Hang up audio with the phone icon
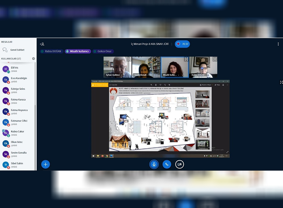 [x=167, y=164]
